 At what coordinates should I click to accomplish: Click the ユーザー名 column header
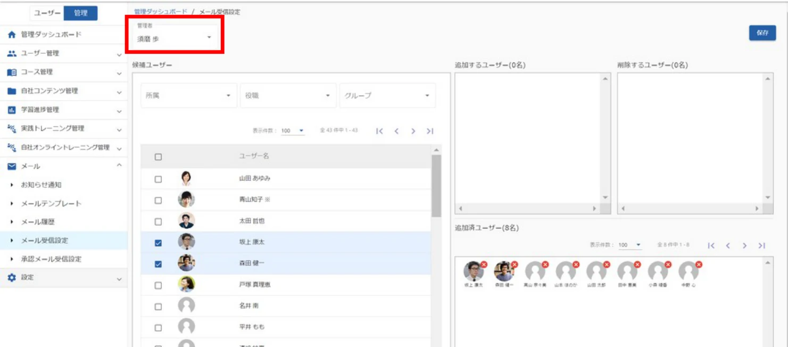click(x=254, y=156)
